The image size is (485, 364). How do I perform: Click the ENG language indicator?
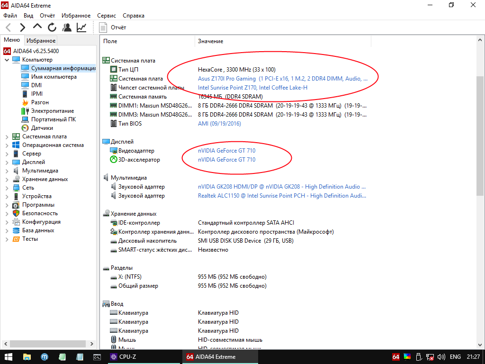coord(455,357)
